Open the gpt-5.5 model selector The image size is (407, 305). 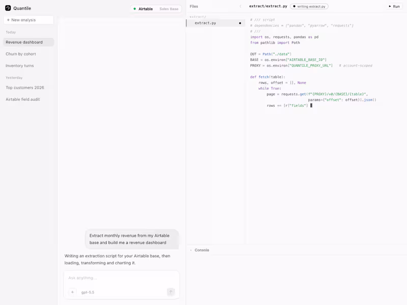coord(88,292)
